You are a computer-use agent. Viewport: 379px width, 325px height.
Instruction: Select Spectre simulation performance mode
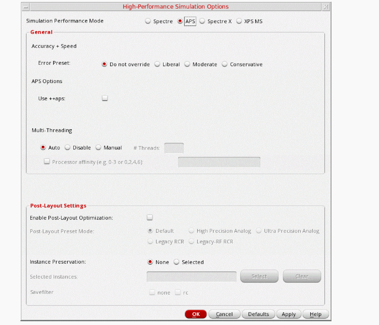(x=148, y=21)
